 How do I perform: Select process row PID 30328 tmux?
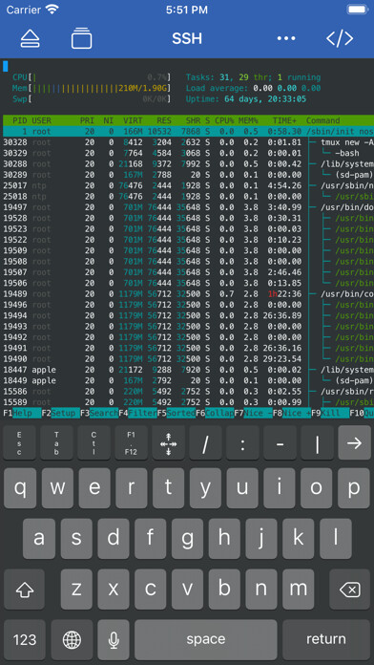pos(189,142)
